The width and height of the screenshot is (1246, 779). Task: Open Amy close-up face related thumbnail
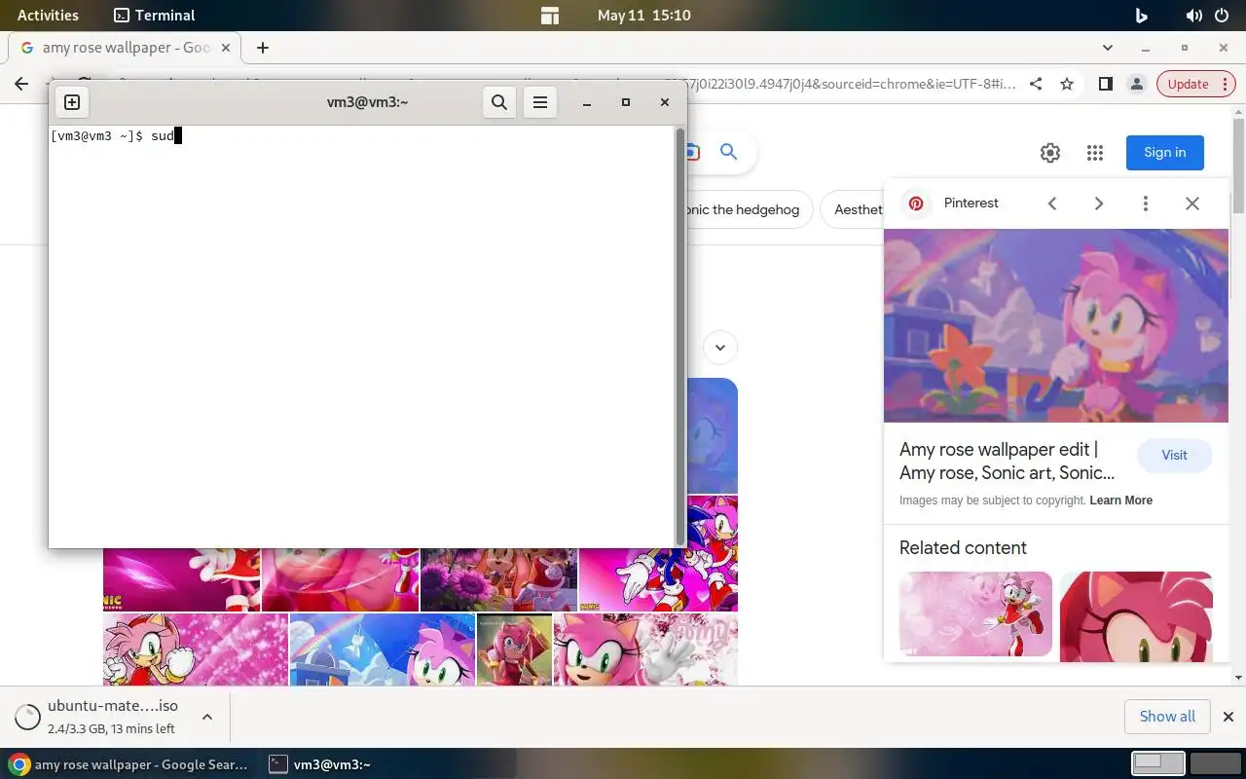(x=1136, y=616)
